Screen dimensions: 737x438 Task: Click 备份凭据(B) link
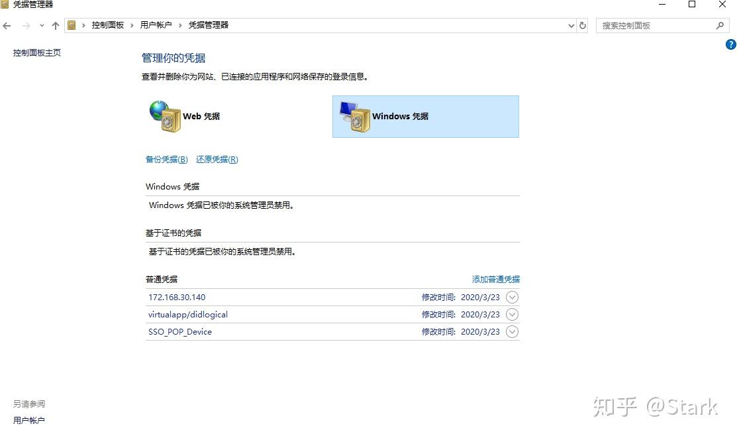click(x=166, y=160)
